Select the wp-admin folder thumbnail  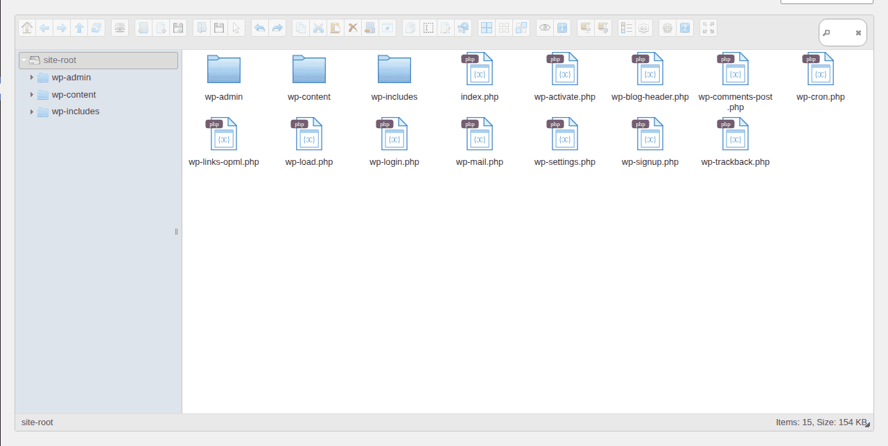(224, 69)
